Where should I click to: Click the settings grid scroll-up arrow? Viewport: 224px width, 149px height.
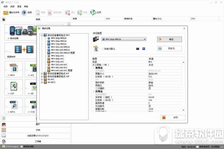click(184, 62)
